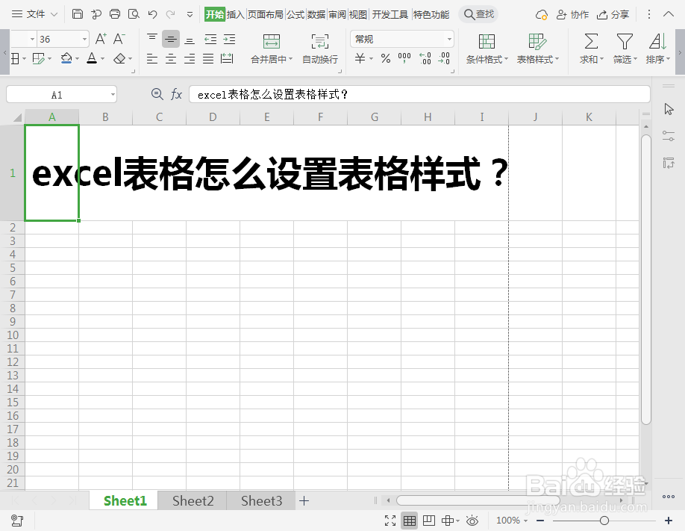Click the print preview icon

(x=133, y=13)
